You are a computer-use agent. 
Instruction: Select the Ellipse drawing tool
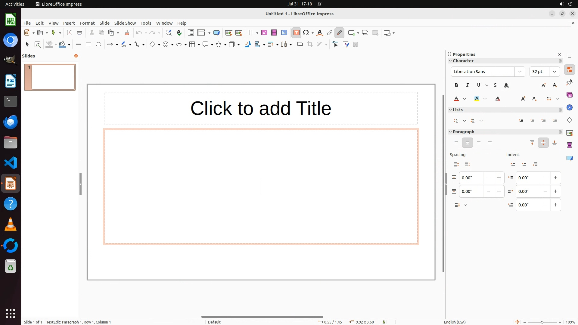tap(98, 45)
